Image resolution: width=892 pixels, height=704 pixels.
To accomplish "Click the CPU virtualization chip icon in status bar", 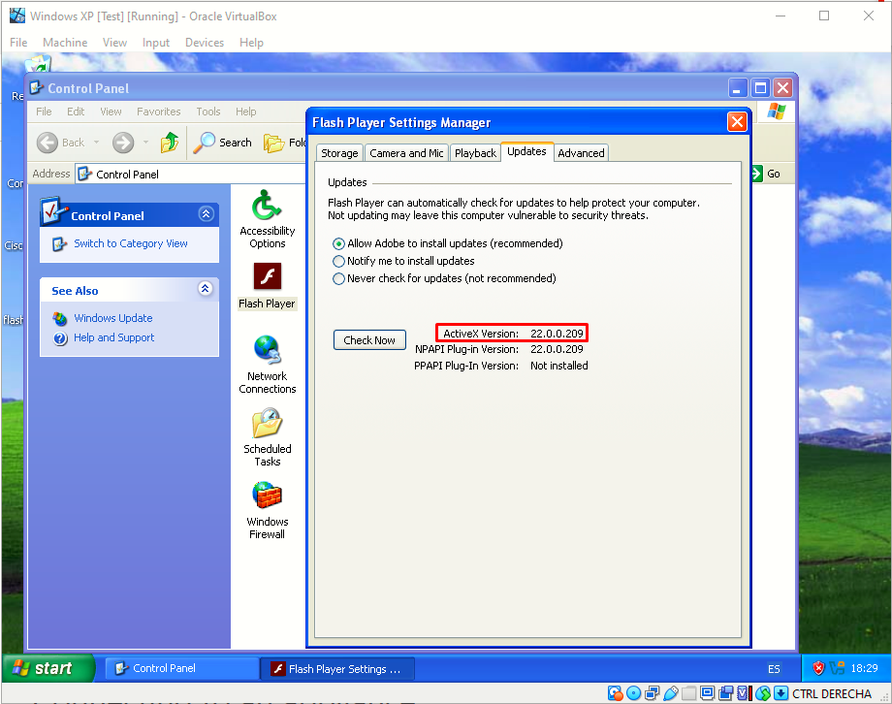I will [x=744, y=693].
